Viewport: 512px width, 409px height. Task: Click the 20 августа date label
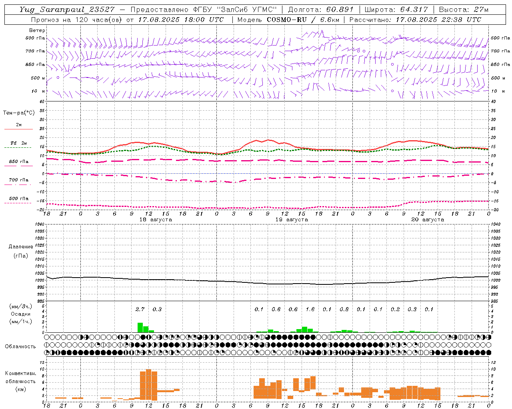coord(428,220)
